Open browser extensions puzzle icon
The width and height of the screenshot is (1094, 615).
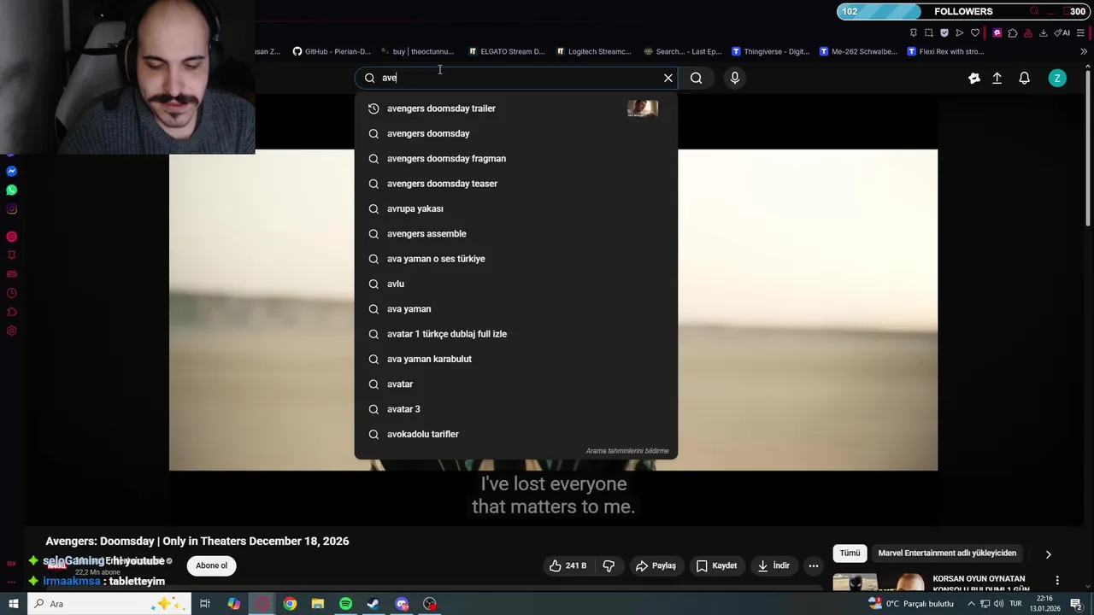coord(1013,32)
